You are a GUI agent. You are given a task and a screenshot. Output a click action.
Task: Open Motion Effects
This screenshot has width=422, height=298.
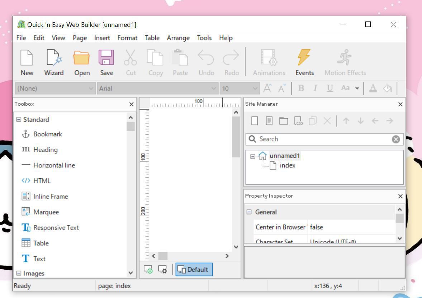pyautogui.click(x=345, y=63)
